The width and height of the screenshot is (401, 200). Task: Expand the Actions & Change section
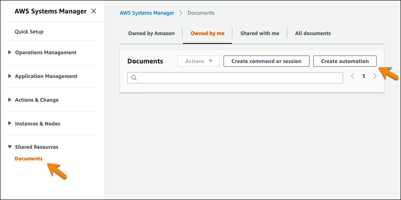tap(10, 100)
